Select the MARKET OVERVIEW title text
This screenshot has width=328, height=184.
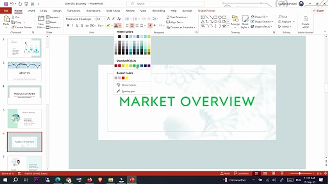click(x=187, y=102)
